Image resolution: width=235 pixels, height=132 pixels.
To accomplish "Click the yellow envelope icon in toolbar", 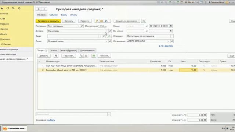I will click(101, 21).
